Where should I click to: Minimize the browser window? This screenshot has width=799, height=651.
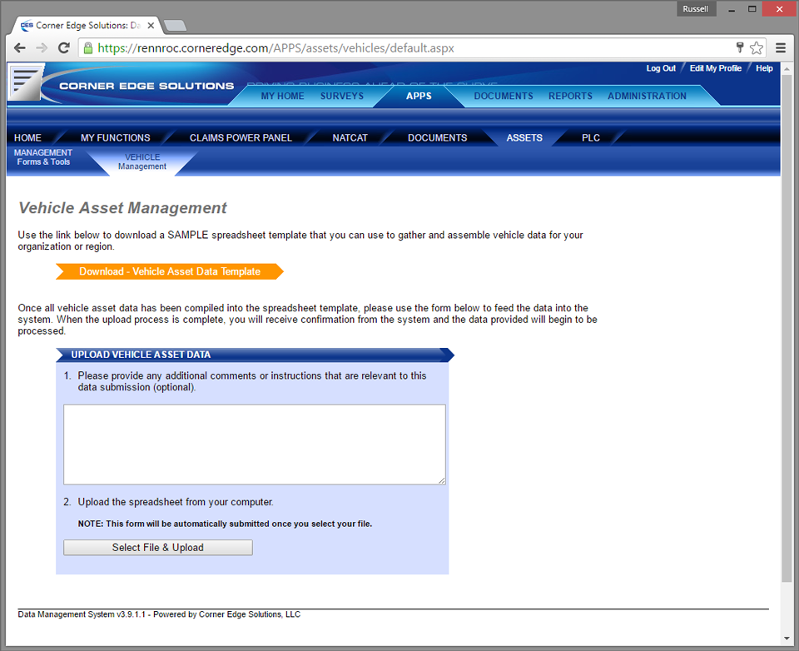tap(732, 9)
